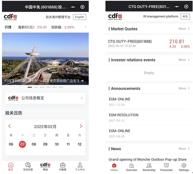Select the Home tab in English app
This screenshot has height=174, width=193.
114,167
